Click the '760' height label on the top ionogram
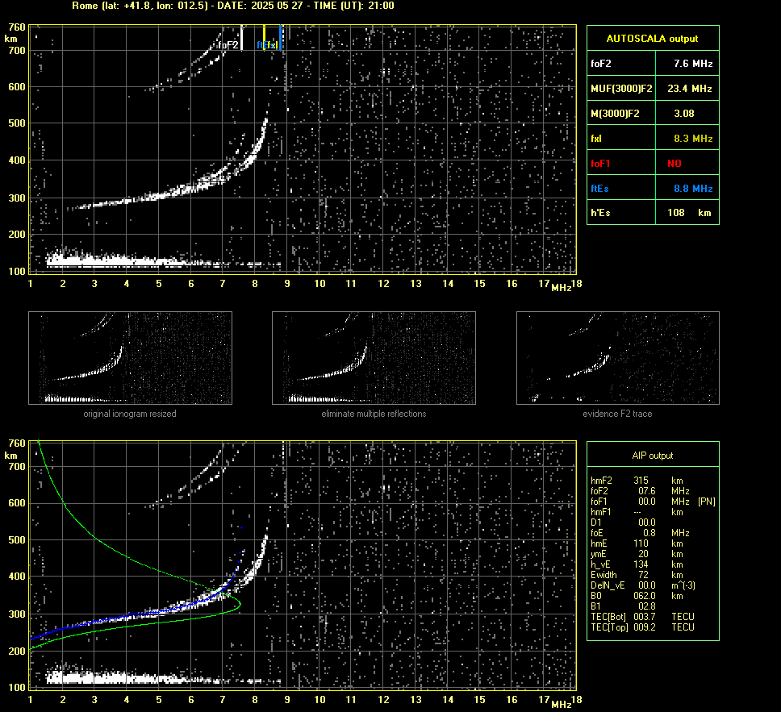Screen dimensions: 781x712 click(17, 27)
